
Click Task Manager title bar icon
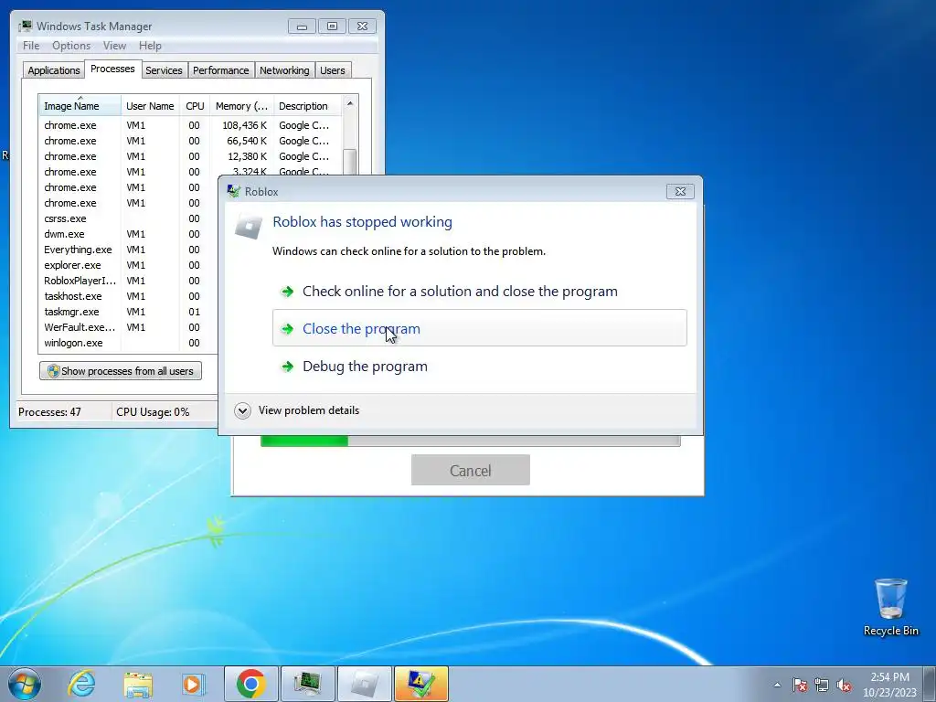(25, 26)
